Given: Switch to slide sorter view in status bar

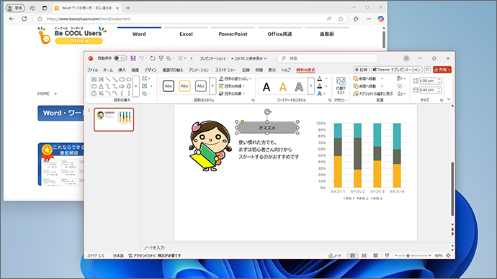Looking at the screenshot, I should pyautogui.click(x=364, y=255).
